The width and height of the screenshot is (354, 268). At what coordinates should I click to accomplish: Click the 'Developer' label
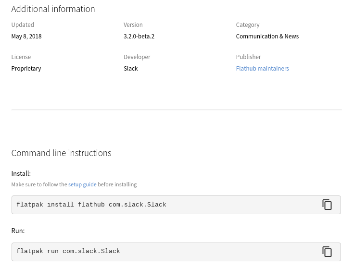[137, 57]
